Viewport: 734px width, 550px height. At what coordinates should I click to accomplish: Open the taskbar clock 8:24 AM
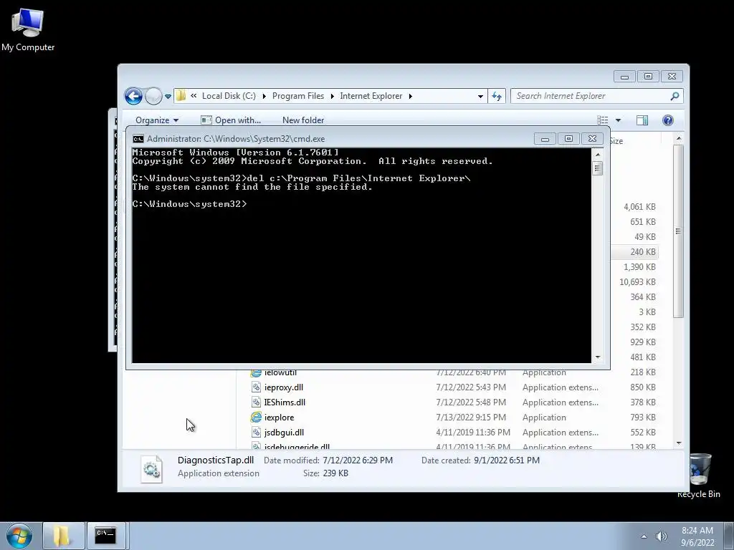tap(697, 536)
